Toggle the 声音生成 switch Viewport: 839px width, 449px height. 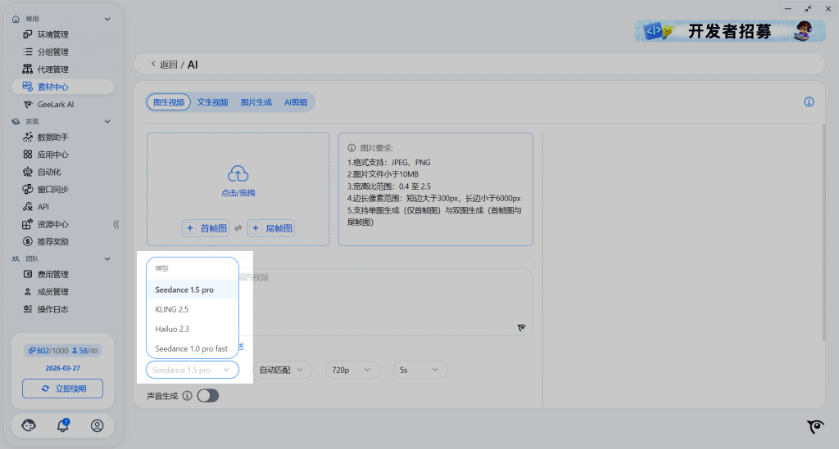[x=207, y=396]
